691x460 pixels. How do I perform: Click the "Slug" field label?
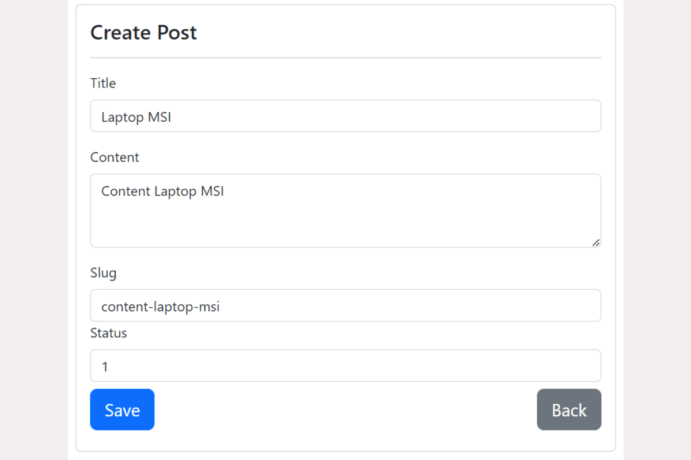pyautogui.click(x=104, y=273)
